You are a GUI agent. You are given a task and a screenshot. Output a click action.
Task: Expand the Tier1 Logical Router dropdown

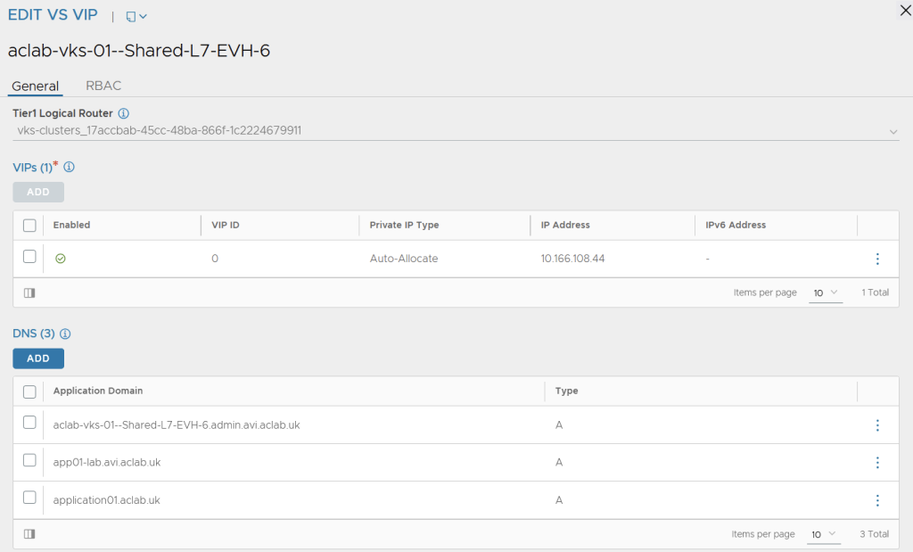pyautogui.click(x=893, y=131)
